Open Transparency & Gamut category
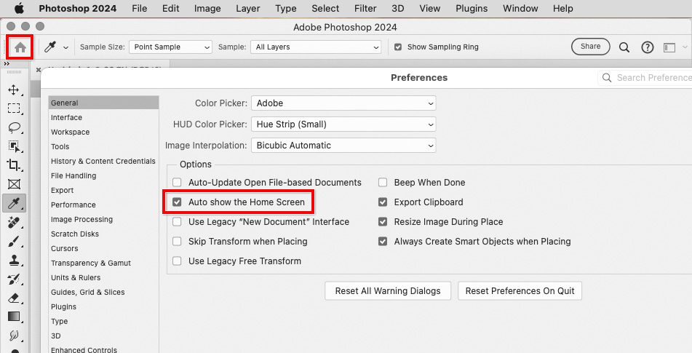This screenshot has width=692, height=353. pyautogui.click(x=91, y=263)
